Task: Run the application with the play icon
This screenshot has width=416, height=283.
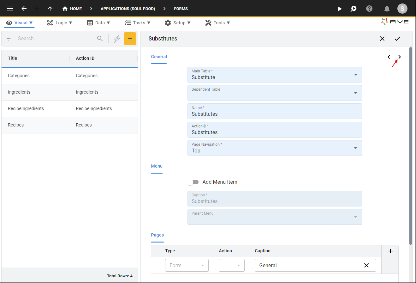Action: (340, 9)
